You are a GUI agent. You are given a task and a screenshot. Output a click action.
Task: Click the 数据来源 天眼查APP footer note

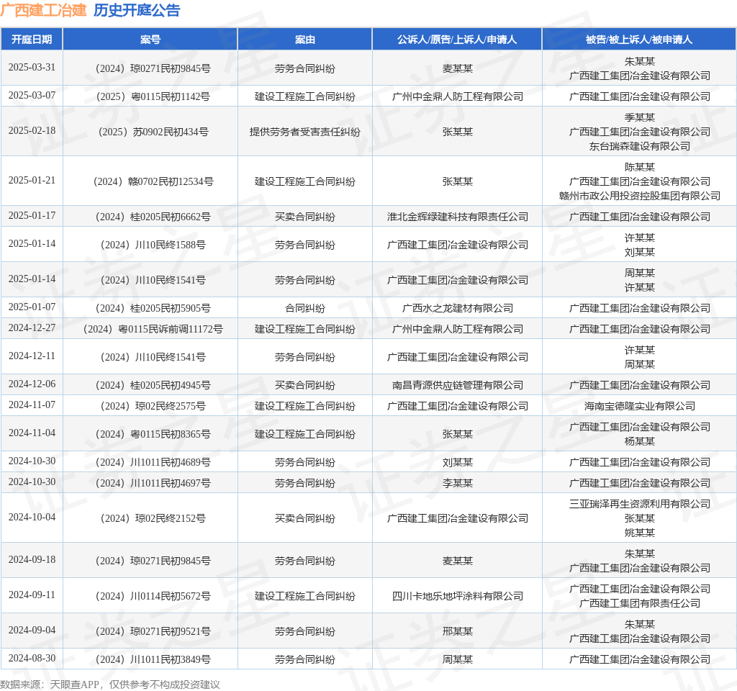(x=110, y=685)
